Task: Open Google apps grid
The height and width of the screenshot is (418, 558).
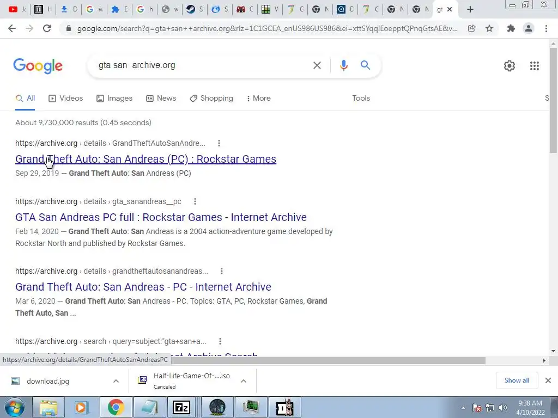Action: (x=535, y=66)
